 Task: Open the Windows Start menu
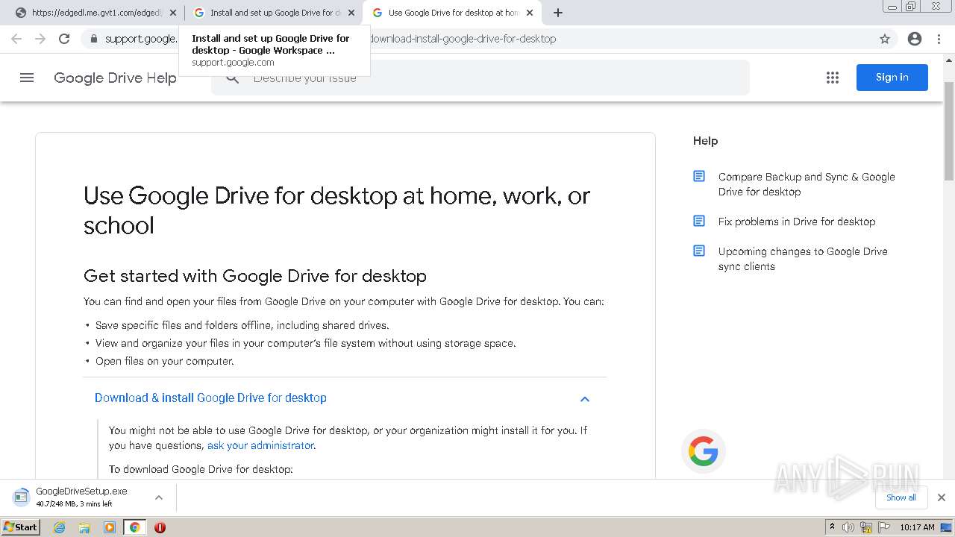(21, 527)
